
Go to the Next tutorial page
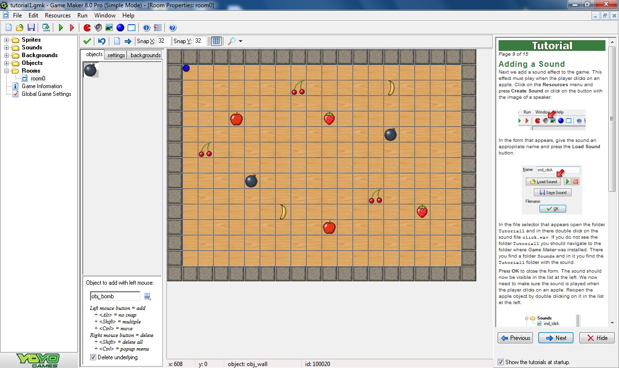[x=556, y=338]
